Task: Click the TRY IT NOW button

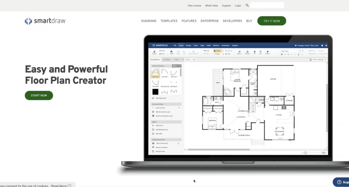Action: pyautogui.click(x=272, y=21)
